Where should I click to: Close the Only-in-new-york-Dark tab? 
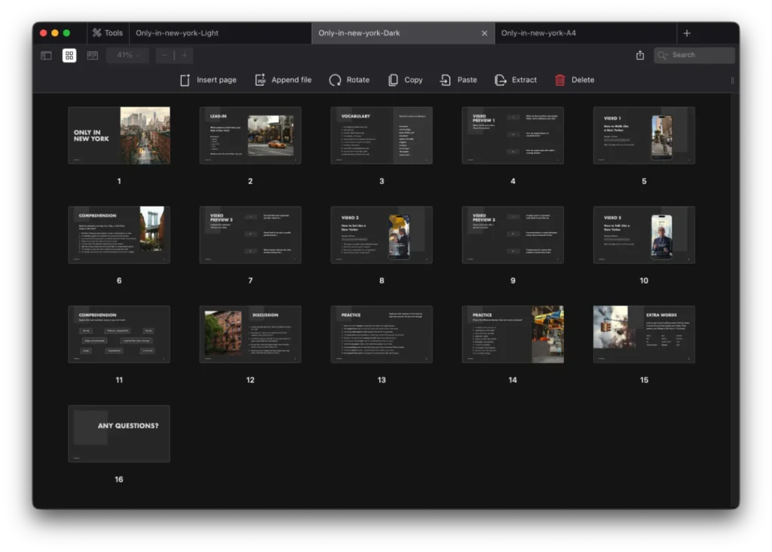(x=485, y=33)
